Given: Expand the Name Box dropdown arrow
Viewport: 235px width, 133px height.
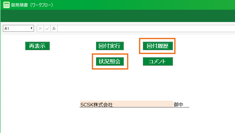Looking at the screenshot, I should 31,28.
